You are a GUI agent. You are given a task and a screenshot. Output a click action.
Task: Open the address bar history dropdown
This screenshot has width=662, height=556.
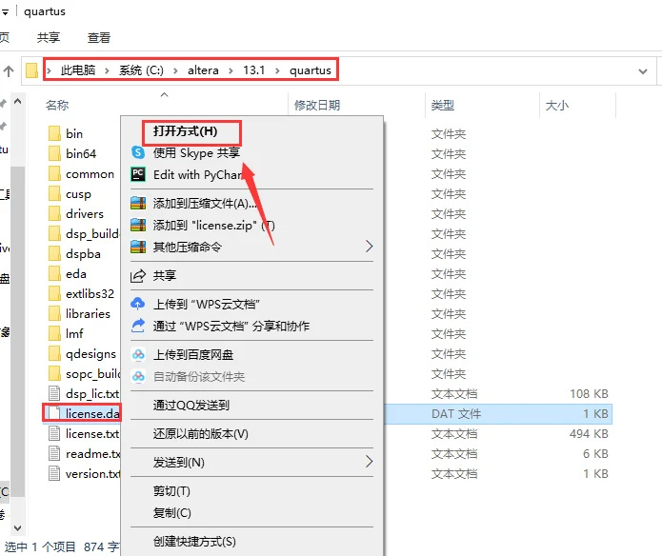click(643, 71)
